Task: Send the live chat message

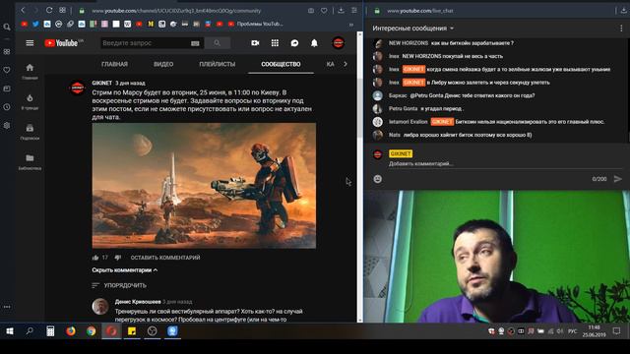Action: pyautogui.click(x=618, y=179)
